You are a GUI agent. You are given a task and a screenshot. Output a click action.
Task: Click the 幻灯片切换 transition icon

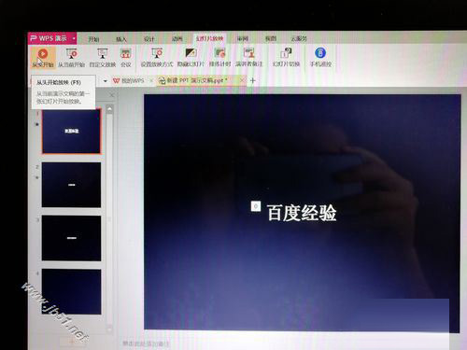click(x=286, y=53)
